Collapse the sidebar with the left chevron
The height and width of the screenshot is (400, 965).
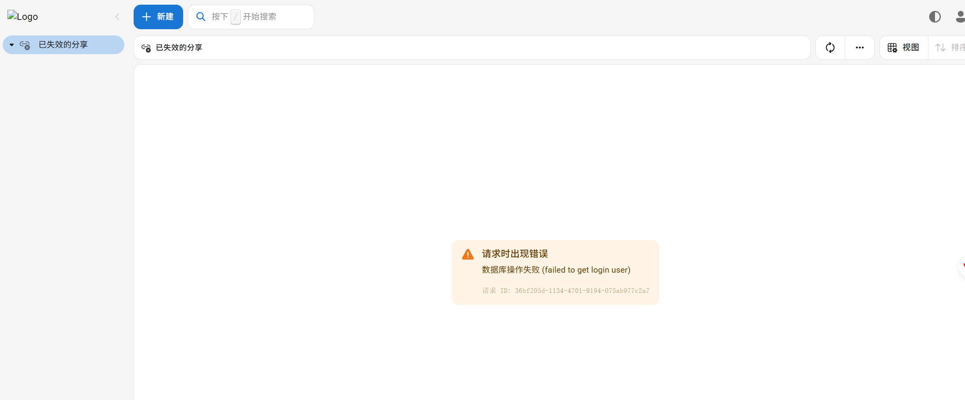[x=117, y=16]
